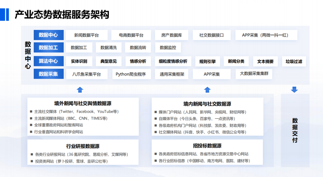323x177 pixels.
Task: Toggle the 垃圾过滤 filter module
Action: tap(294, 61)
